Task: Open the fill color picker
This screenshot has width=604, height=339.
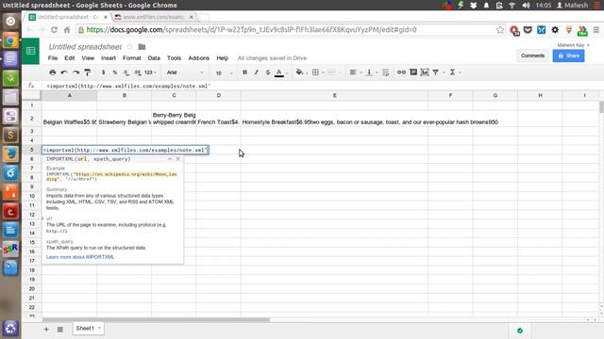Action: (300, 73)
